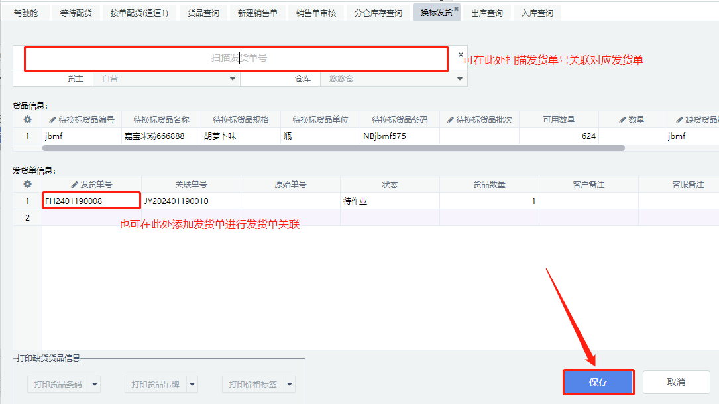
Task: Click the 取消 button
Action: [x=676, y=382]
